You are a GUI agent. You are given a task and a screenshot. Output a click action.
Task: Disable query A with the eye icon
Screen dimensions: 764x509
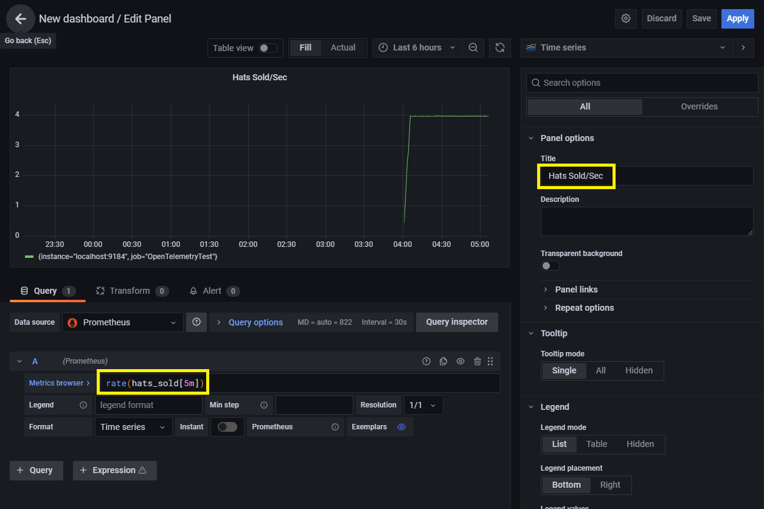460,361
